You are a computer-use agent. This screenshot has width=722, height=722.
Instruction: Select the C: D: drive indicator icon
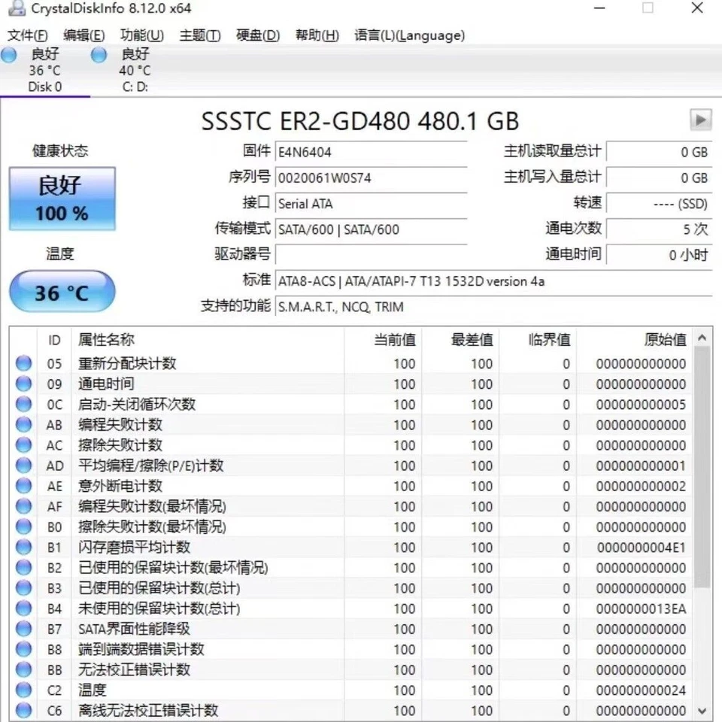(99, 55)
